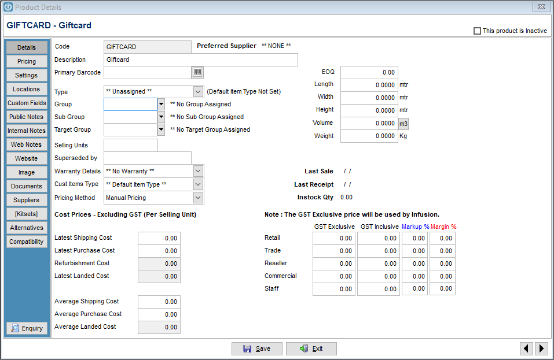Image resolution: width=554 pixels, height=360 pixels.
Task: Click the Commercial Margin % field
Action: (442, 276)
